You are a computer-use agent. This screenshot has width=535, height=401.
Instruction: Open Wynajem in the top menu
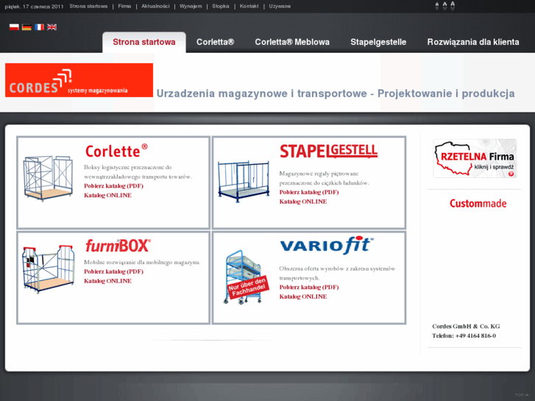tap(191, 6)
